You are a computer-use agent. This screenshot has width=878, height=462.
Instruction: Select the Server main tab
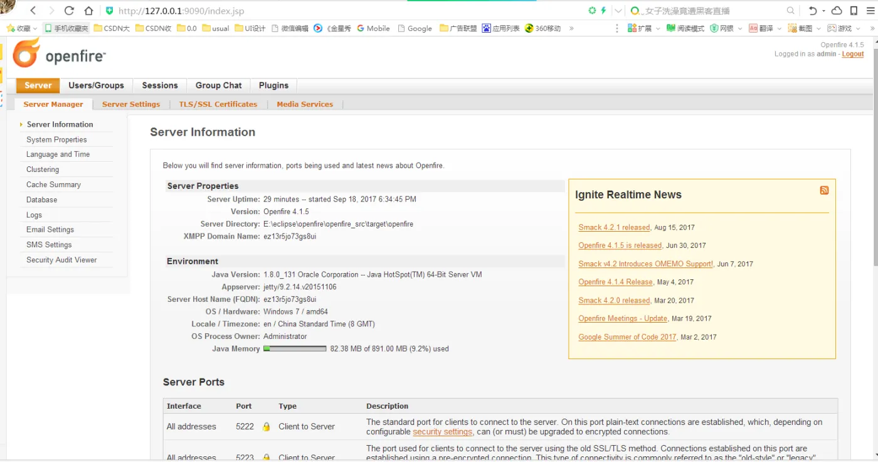(38, 85)
